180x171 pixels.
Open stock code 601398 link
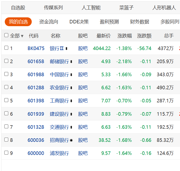[36, 101]
